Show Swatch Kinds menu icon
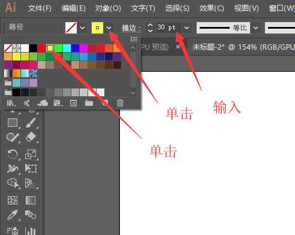The image size is (295, 235). 58,103
